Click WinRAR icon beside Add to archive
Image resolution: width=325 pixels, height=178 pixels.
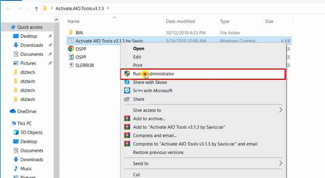click(127, 118)
